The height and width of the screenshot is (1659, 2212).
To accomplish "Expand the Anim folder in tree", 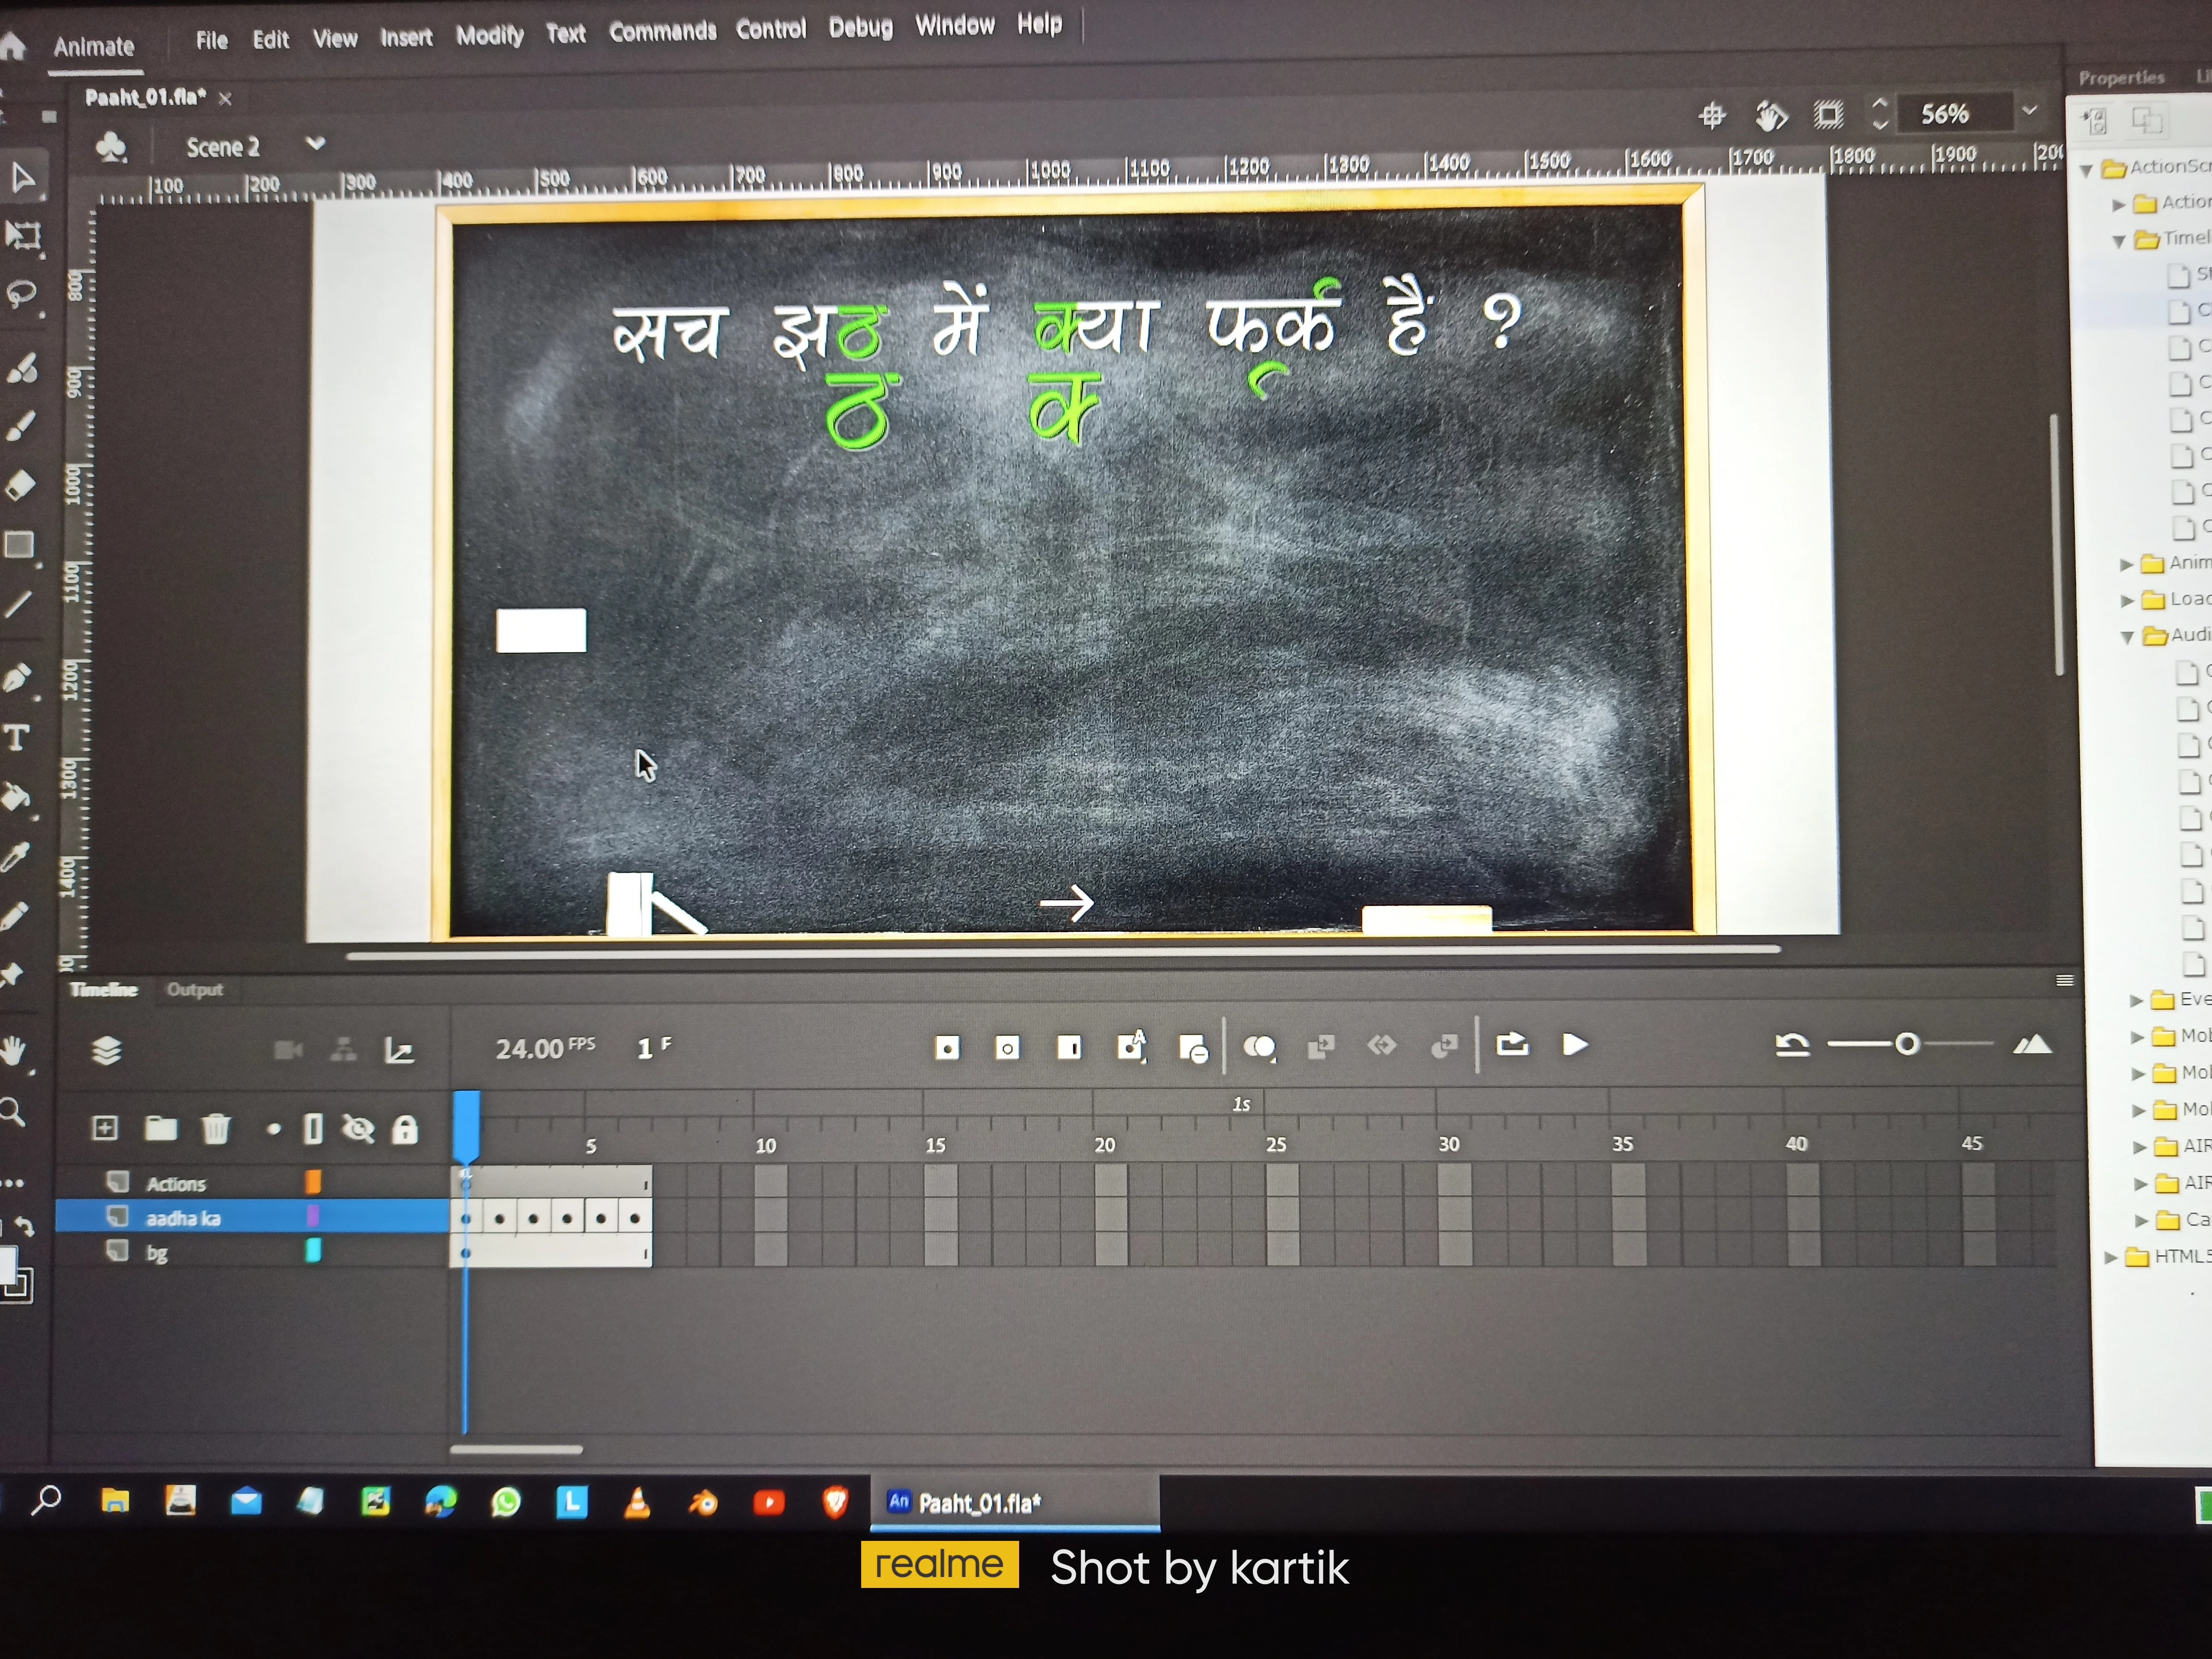I will 2126,564.
